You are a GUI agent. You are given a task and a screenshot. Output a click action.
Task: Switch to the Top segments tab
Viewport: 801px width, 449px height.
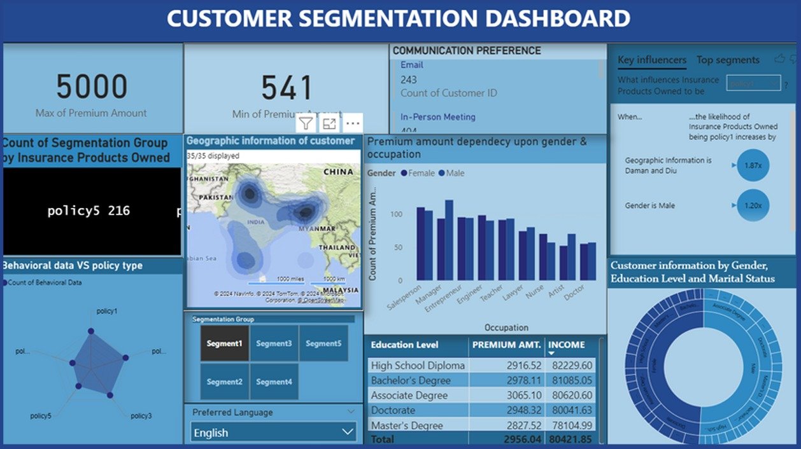[x=728, y=60]
